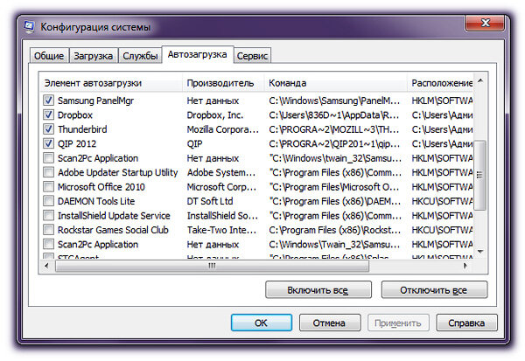Click the vertical scrollbar down arrow
Viewport: 525px width, 361px height.
(480, 251)
